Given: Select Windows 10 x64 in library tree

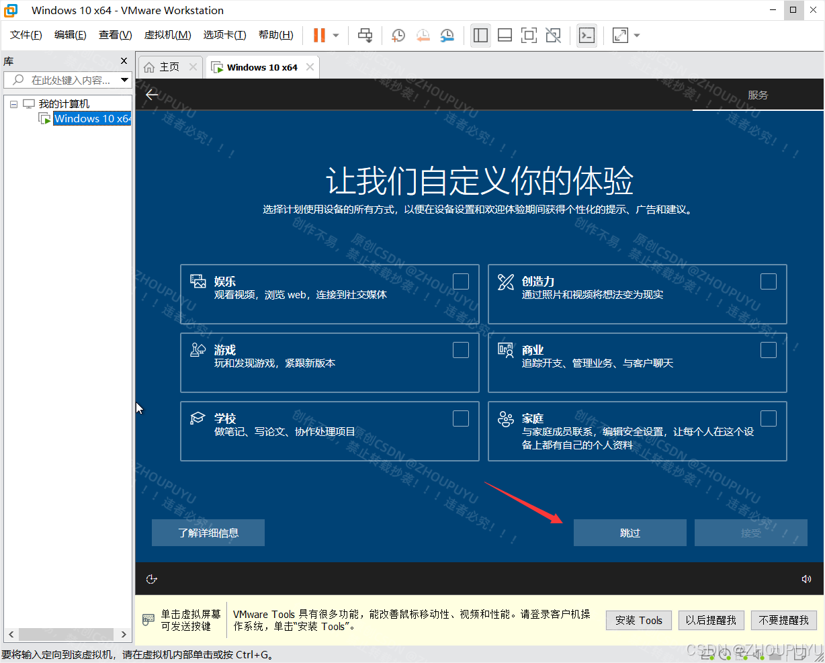Looking at the screenshot, I should pyautogui.click(x=92, y=118).
